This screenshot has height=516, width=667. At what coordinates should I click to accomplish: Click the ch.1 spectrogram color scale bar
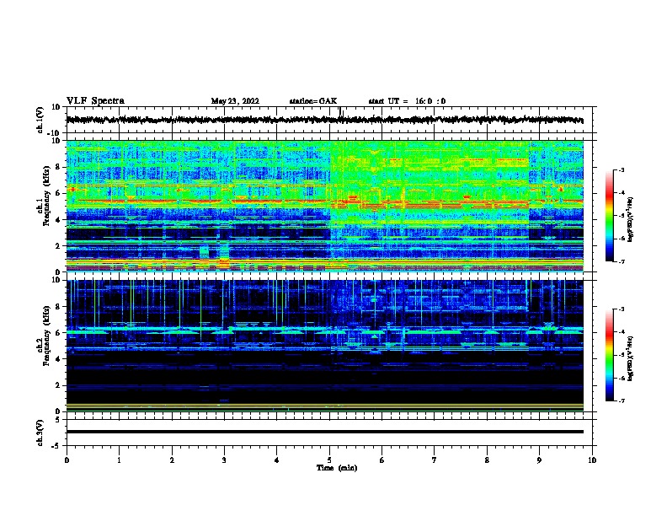coord(609,216)
